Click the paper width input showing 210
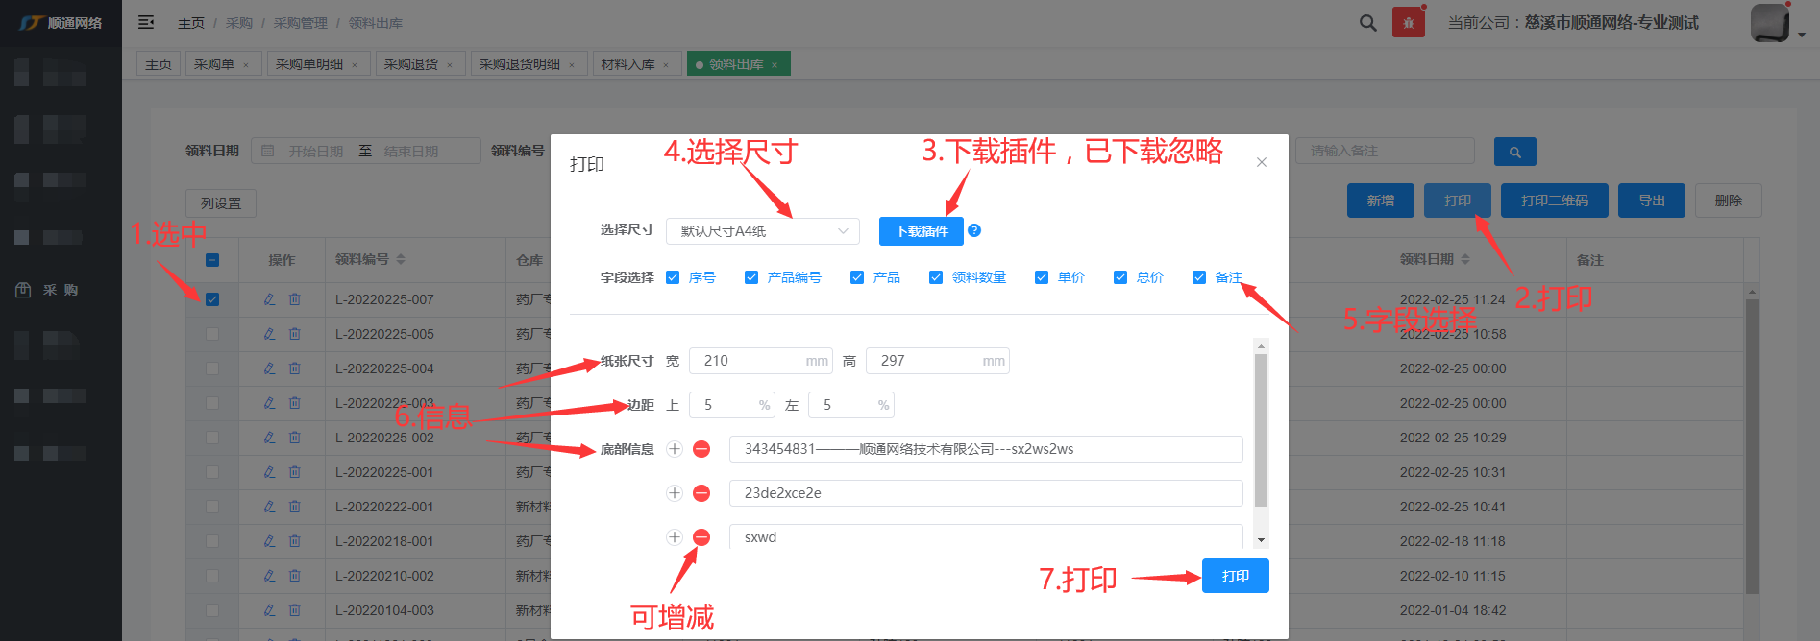 750,361
